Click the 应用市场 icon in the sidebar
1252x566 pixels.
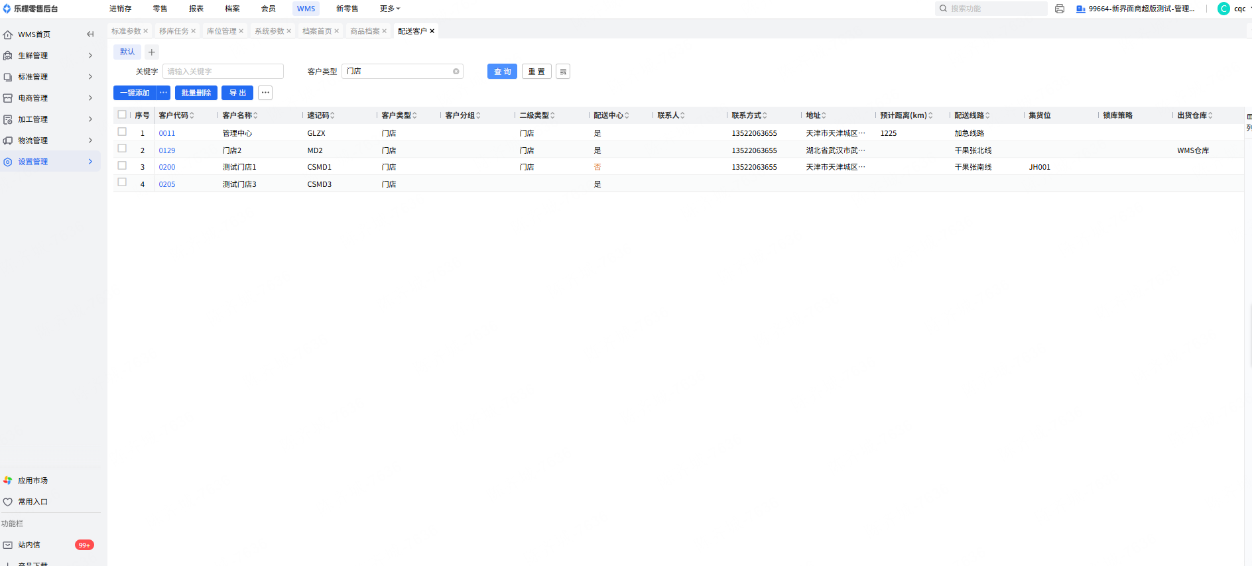(8, 481)
